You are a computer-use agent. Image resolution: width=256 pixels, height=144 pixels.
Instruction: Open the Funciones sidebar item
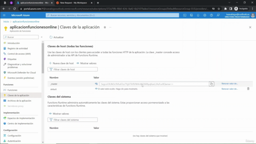click(x=12, y=90)
